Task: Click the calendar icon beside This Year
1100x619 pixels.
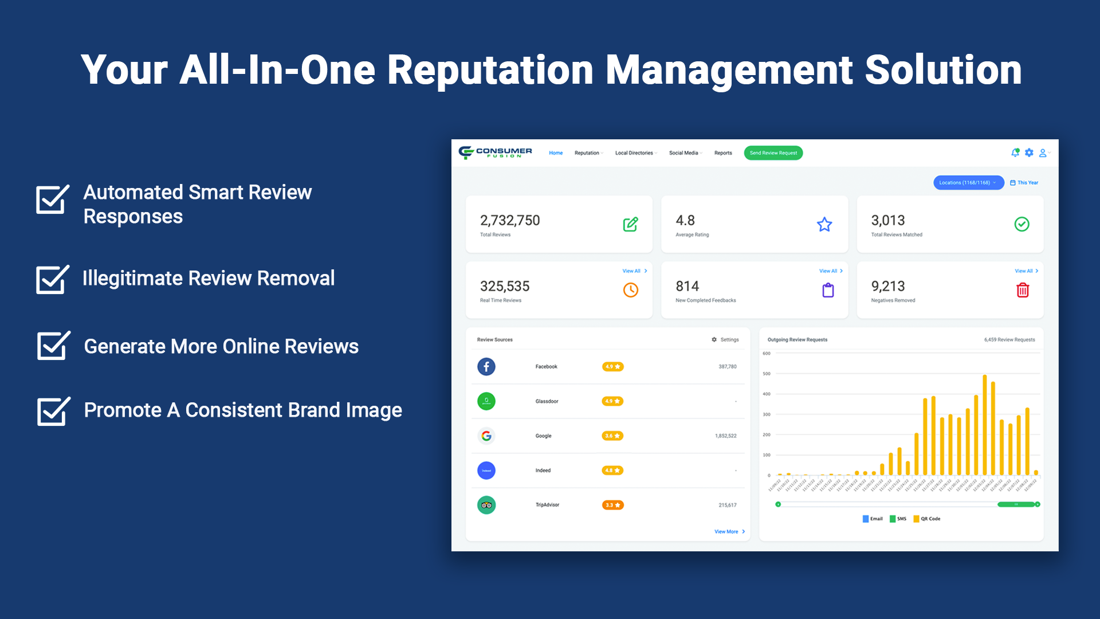Action: coord(1012,183)
